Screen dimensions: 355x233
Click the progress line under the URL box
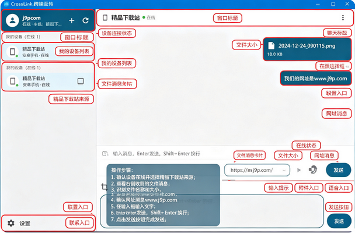tap(288, 181)
